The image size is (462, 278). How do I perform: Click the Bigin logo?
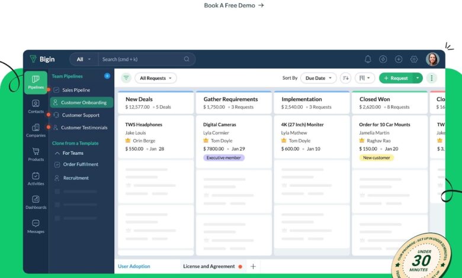(x=42, y=59)
